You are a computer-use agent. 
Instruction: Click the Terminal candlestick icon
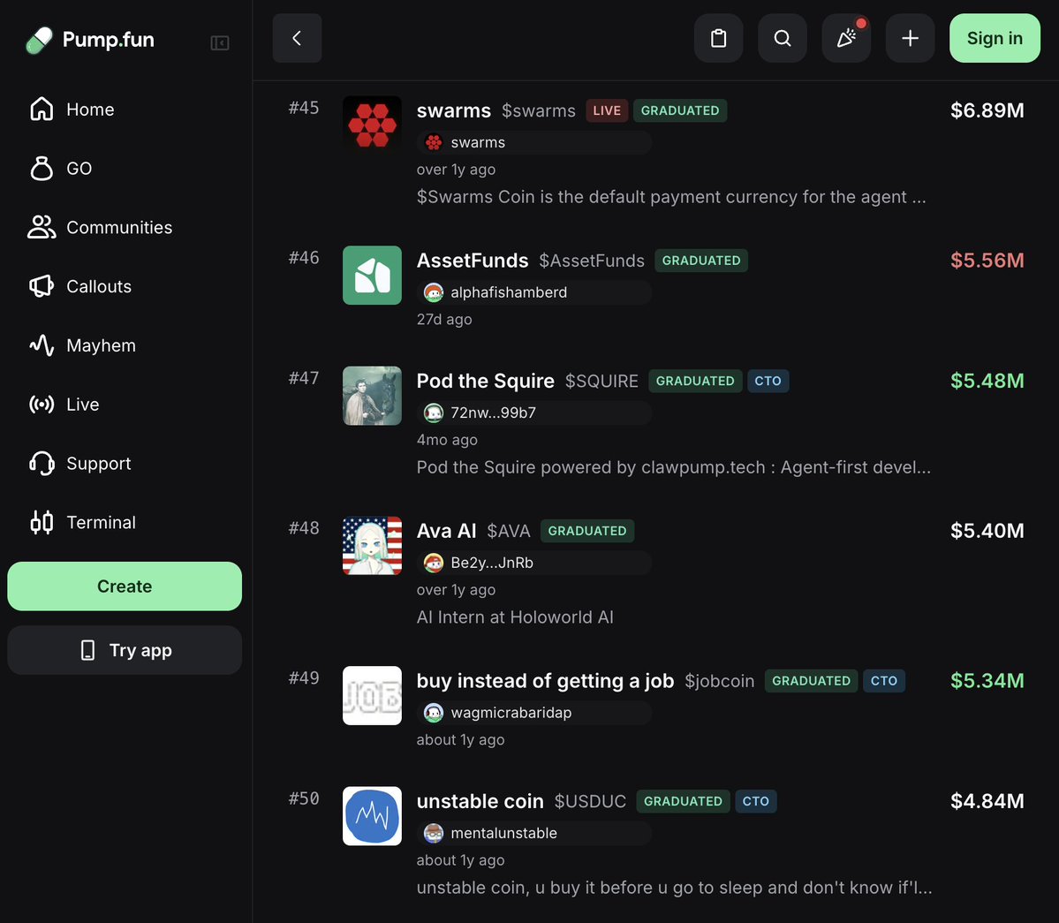click(x=42, y=522)
